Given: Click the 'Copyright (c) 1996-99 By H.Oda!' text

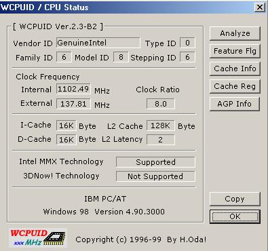Looking at the screenshot, I should click(x=141, y=239).
